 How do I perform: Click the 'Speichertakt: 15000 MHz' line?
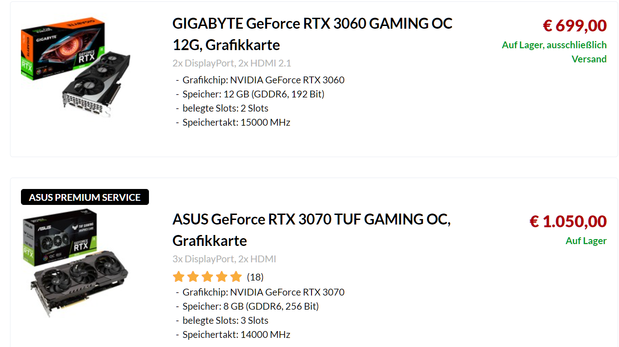pyautogui.click(x=236, y=122)
